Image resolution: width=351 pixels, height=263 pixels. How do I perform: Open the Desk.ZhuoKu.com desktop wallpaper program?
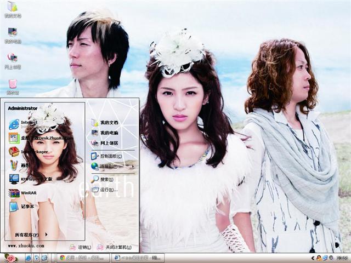41,138
